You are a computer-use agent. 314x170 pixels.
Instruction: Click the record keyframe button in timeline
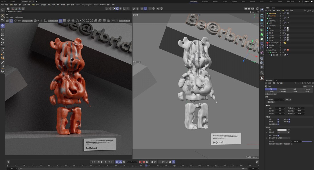tap(140, 162)
